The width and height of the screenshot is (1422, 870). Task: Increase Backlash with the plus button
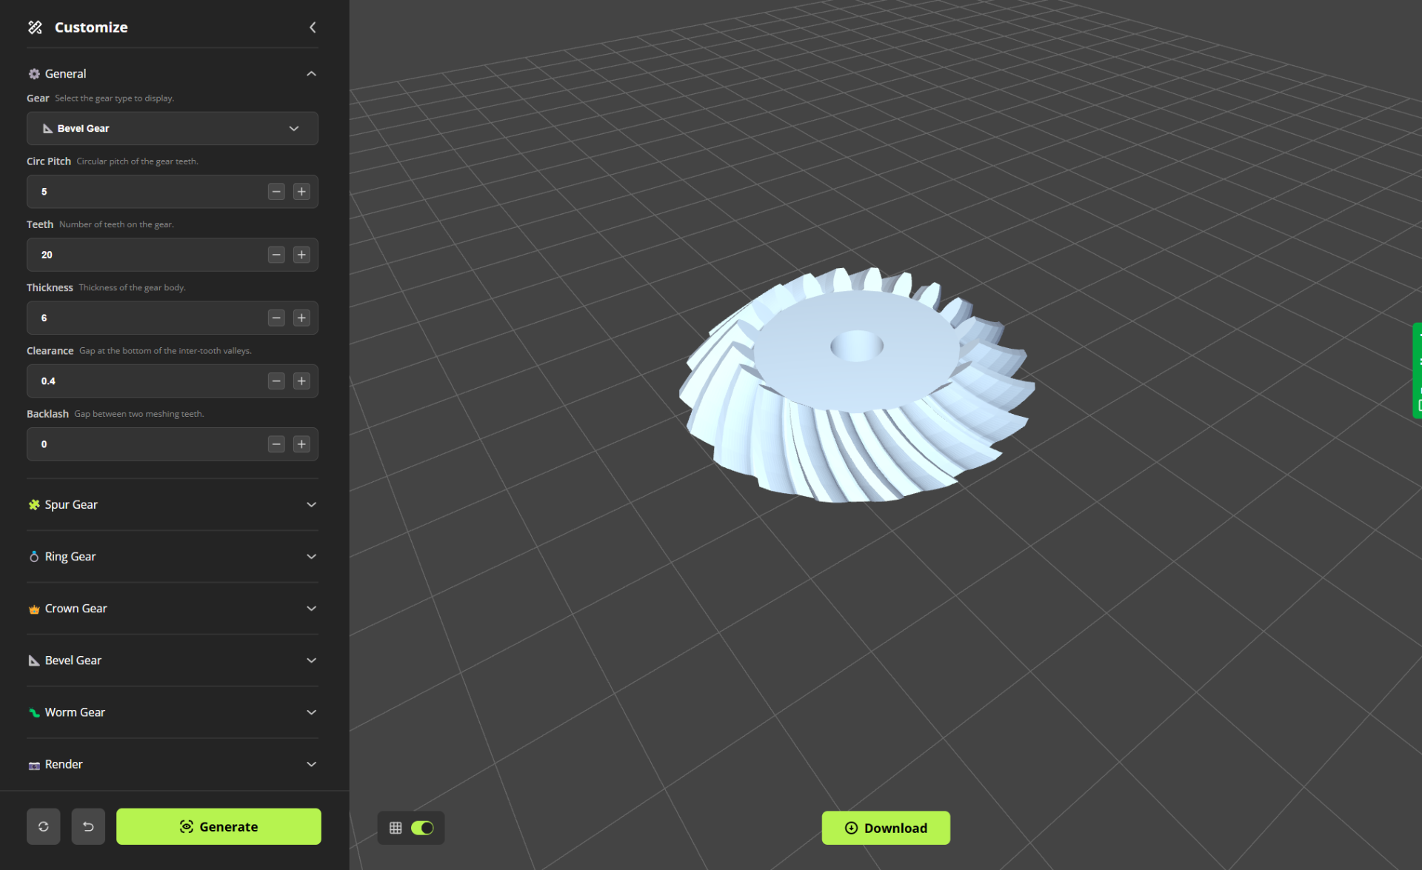[x=301, y=444]
